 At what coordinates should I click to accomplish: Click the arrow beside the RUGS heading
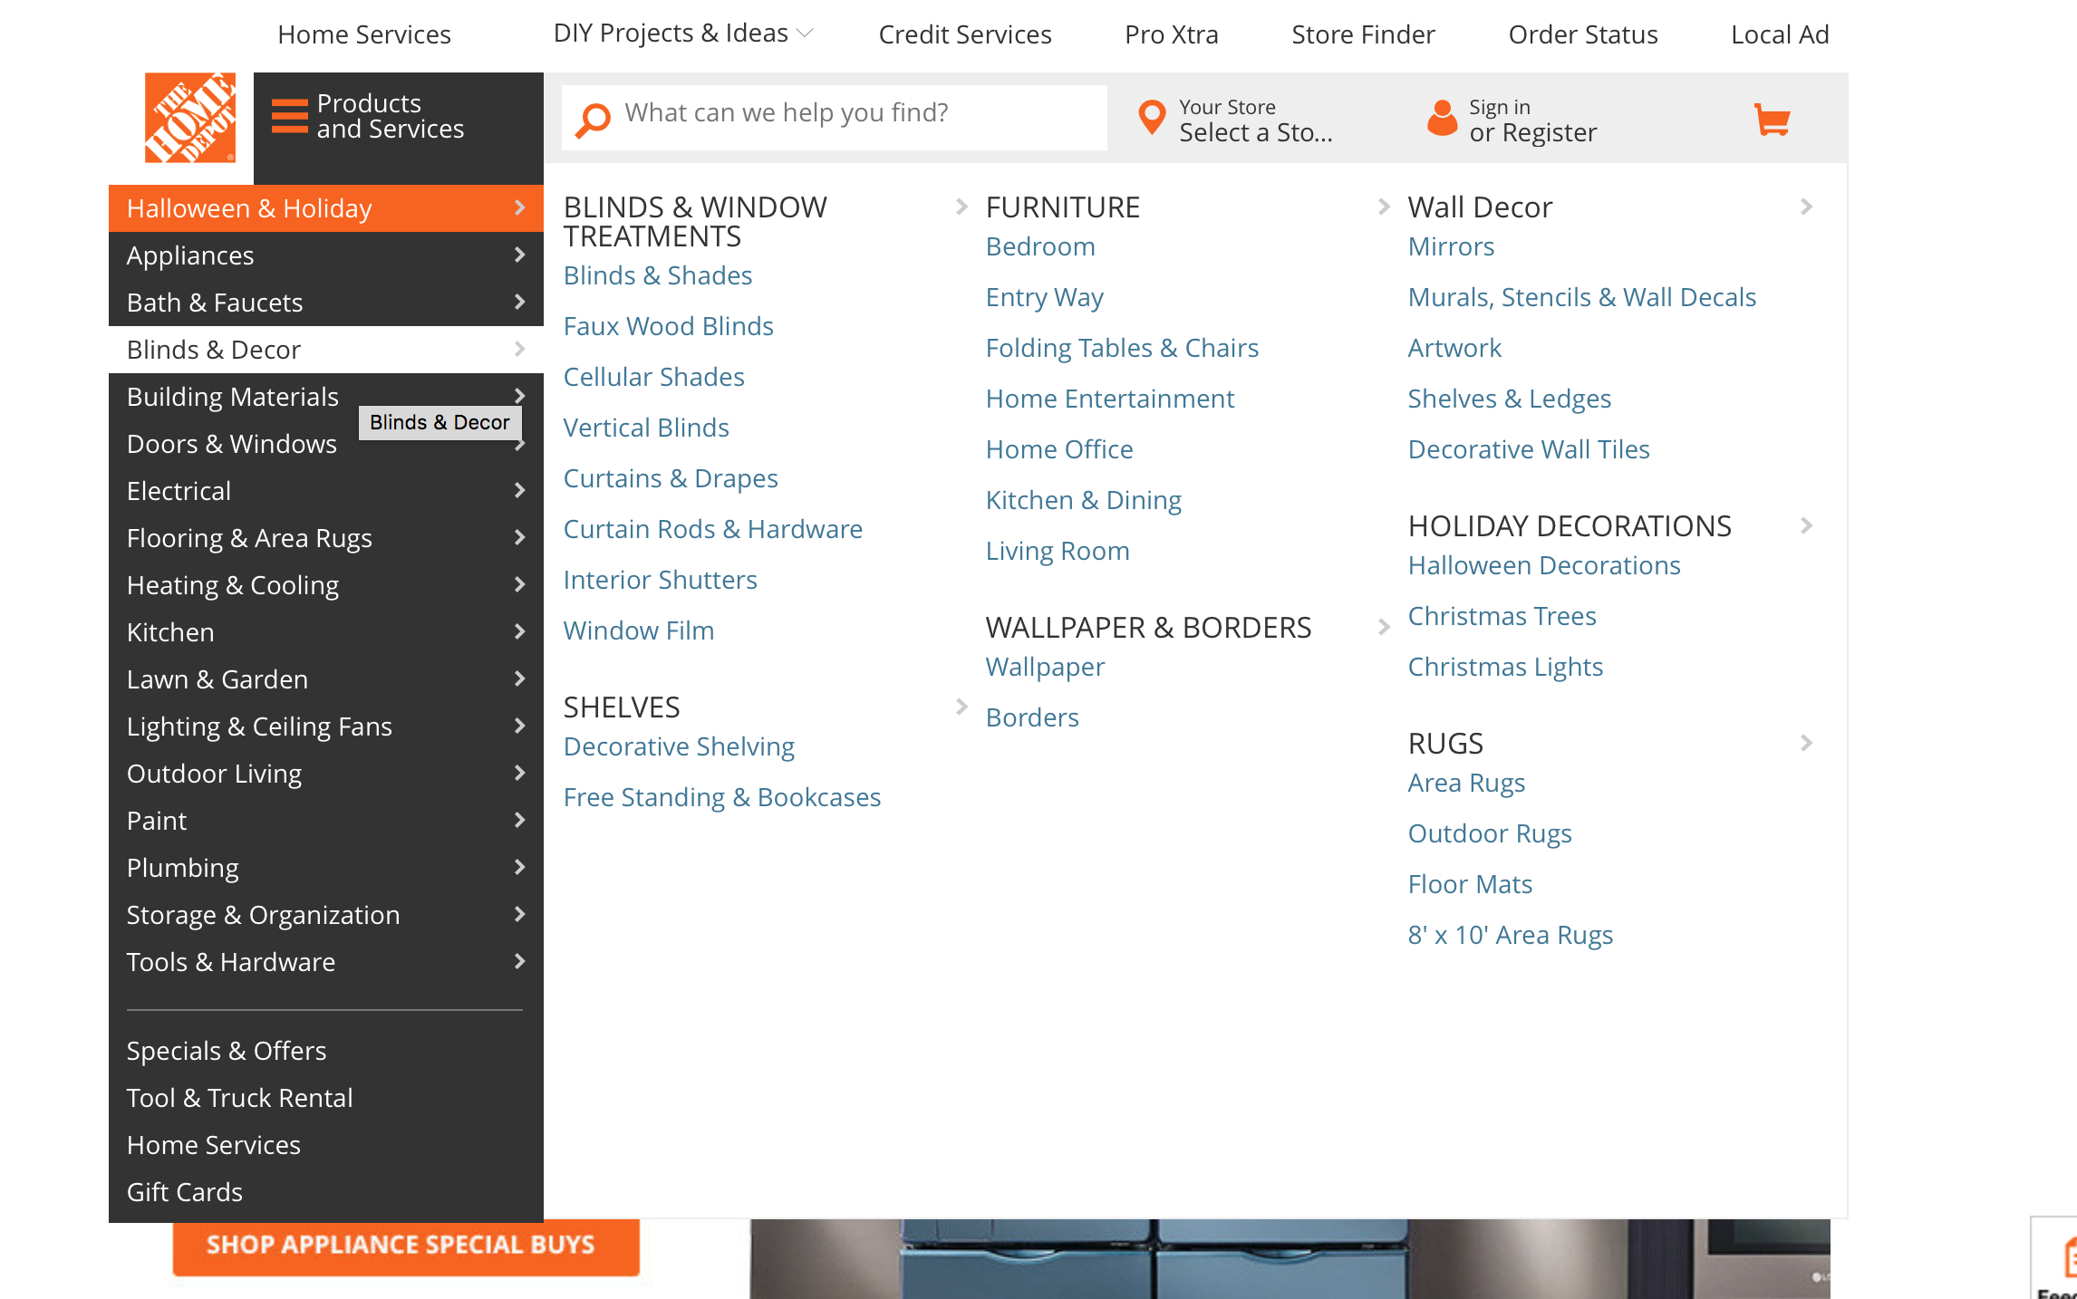1806,743
